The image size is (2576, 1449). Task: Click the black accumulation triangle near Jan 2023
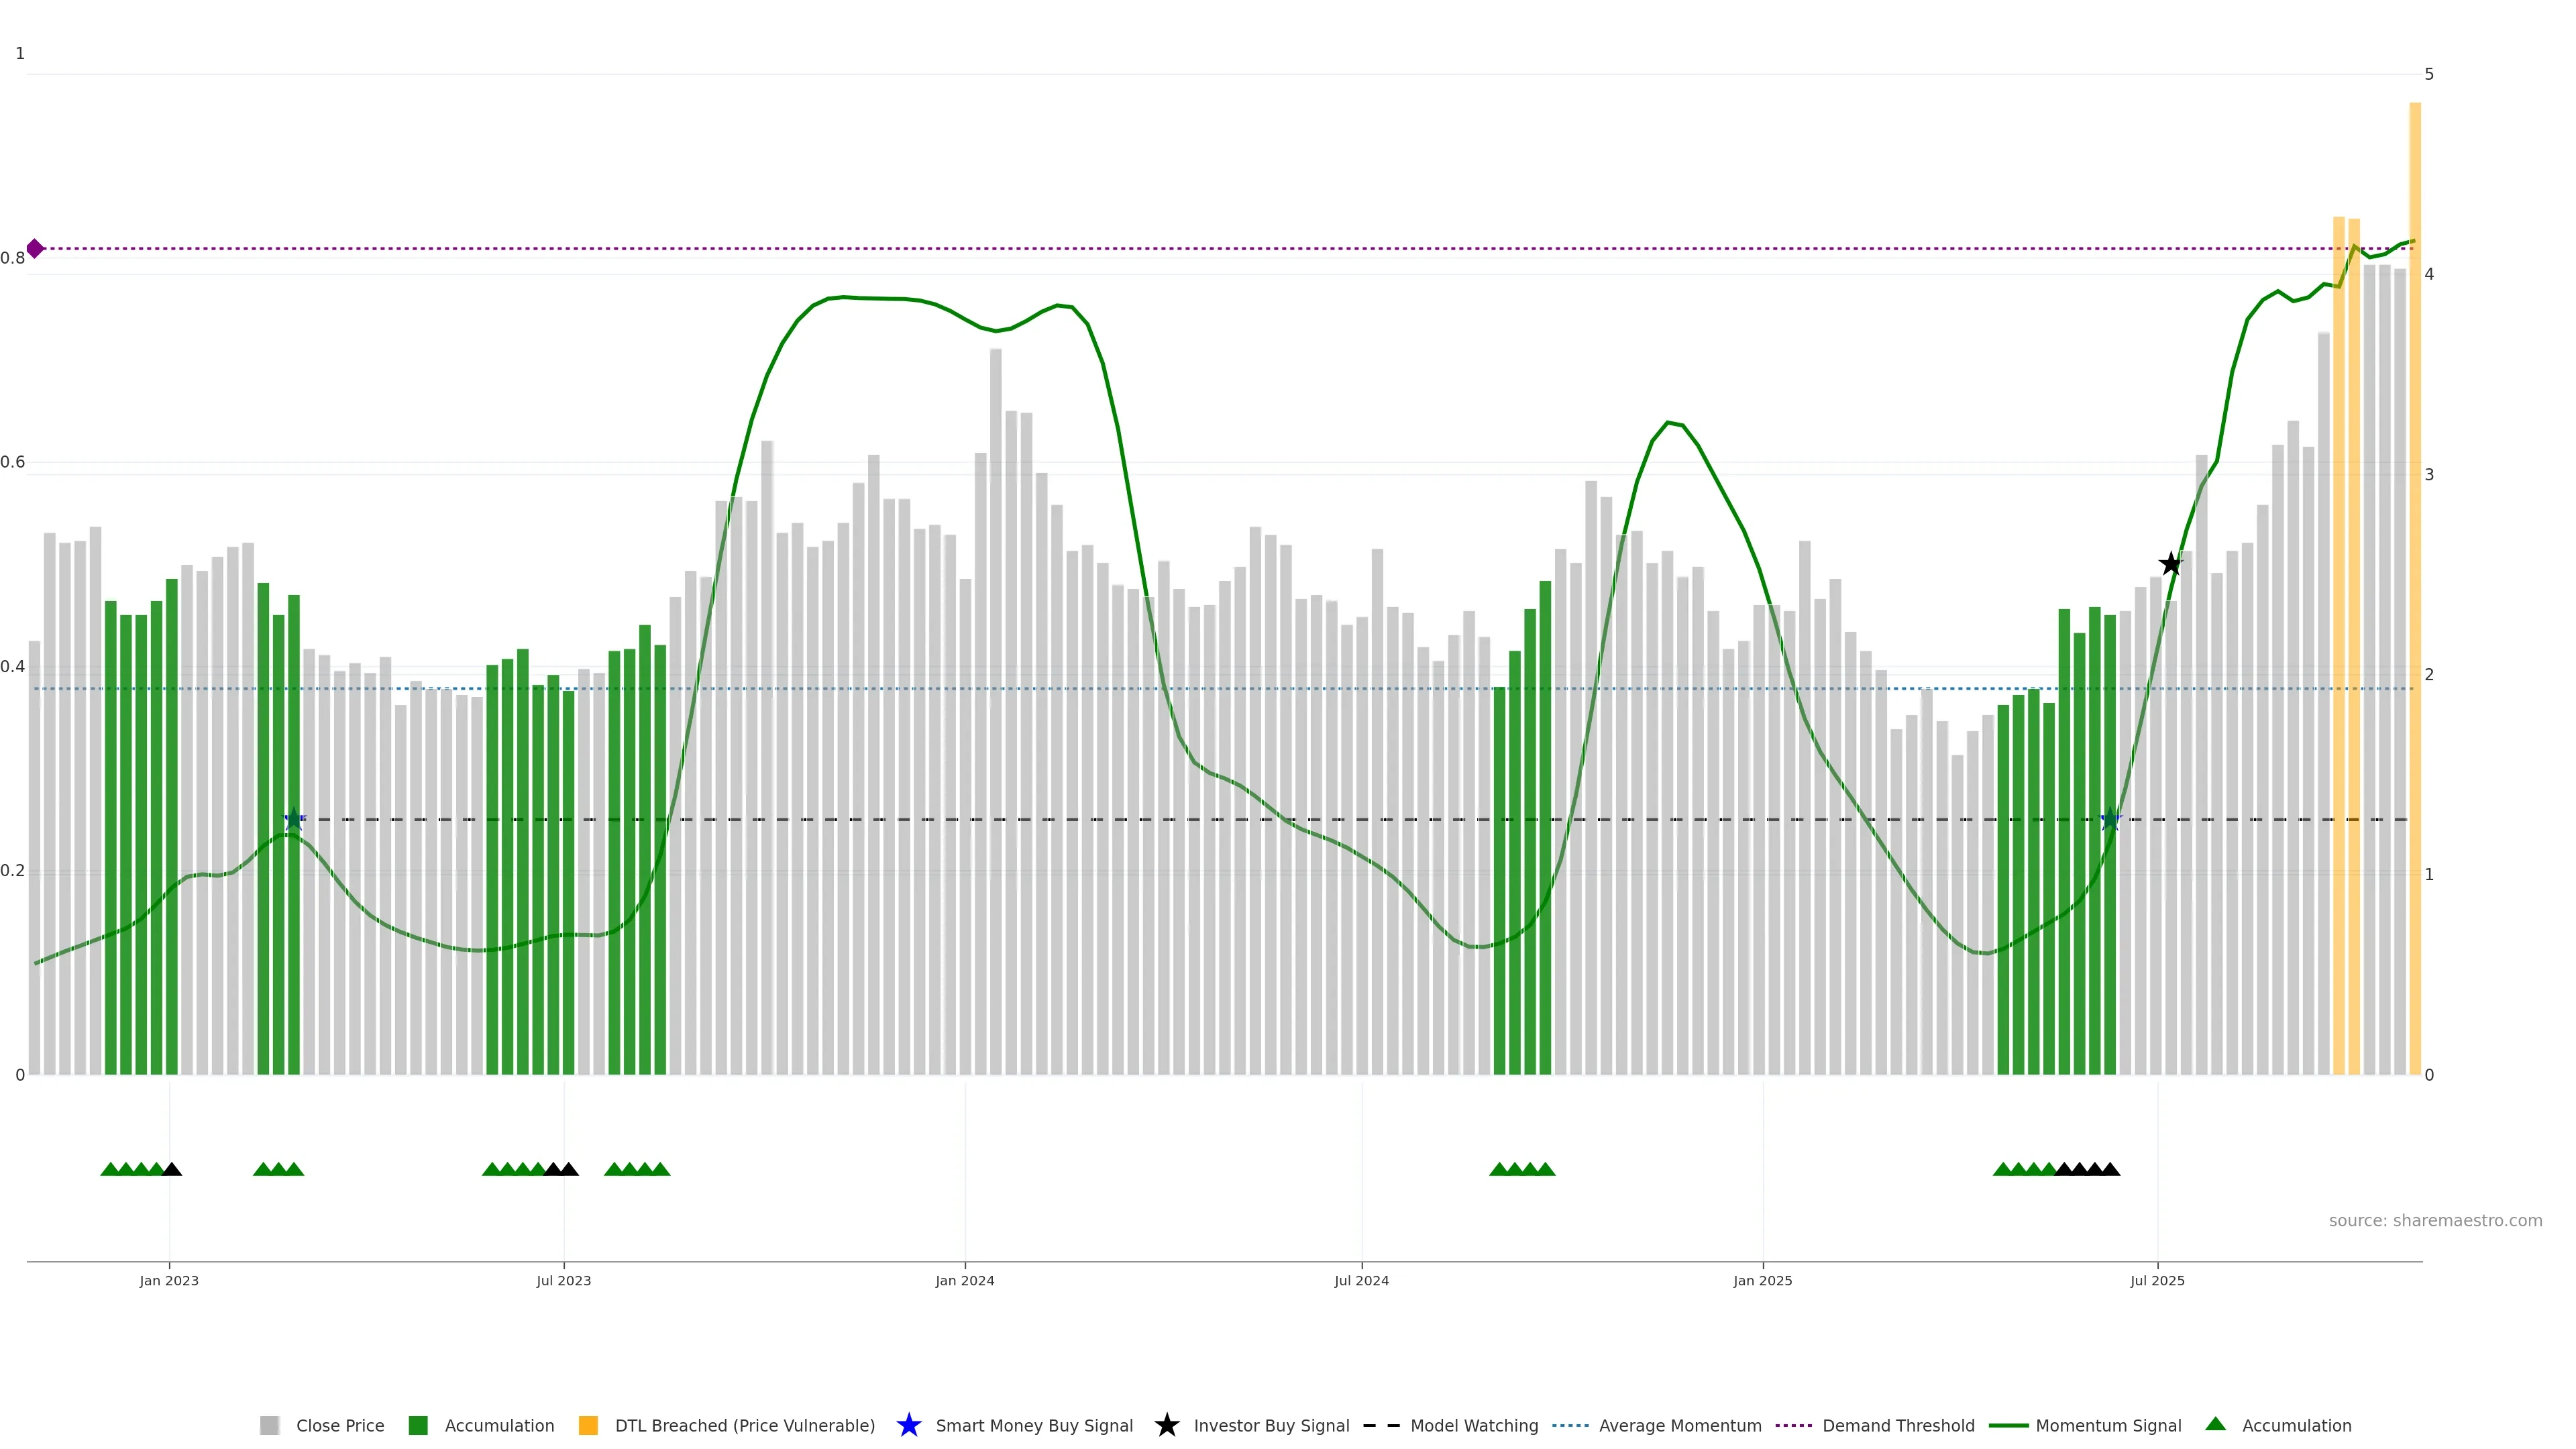point(172,1169)
